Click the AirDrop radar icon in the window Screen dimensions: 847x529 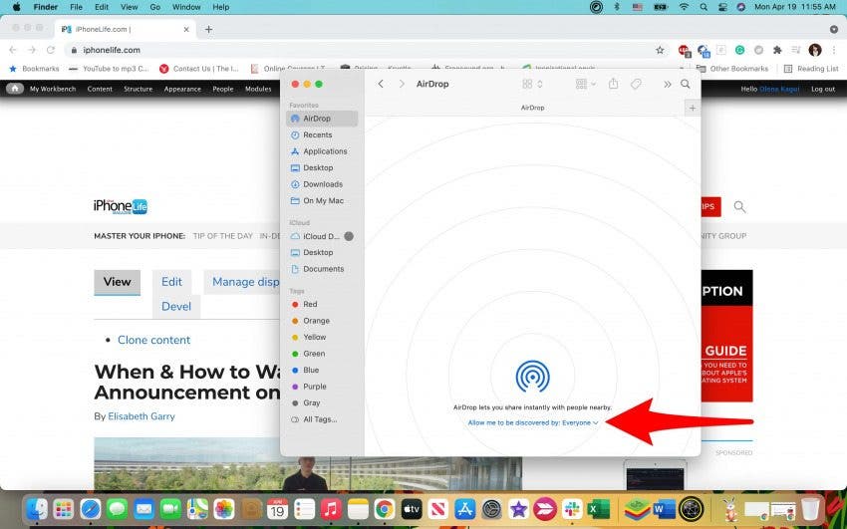pyautogui.click(x=532, y=377)
